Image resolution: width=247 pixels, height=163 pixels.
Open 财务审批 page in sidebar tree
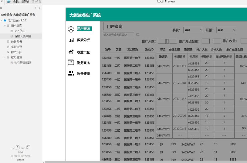[16, 52]
